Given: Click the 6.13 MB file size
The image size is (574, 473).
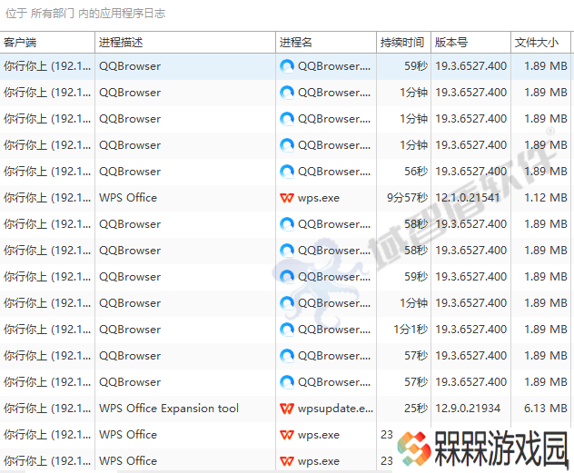Looking at the screenshot, I should pos(546,409).
